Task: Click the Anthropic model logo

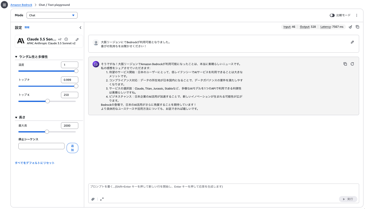Action: coord(21,41)
